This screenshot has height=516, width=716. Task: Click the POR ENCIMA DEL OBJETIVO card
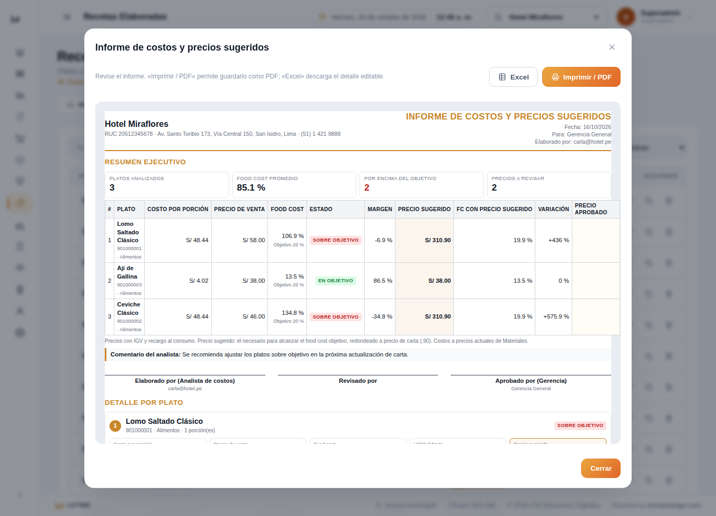pos(422,185)
